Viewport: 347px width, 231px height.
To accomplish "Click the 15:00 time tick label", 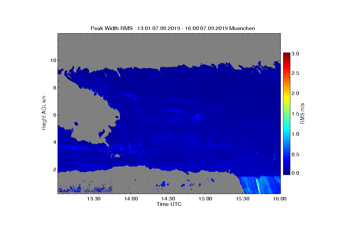I will (x=205, y=199).
